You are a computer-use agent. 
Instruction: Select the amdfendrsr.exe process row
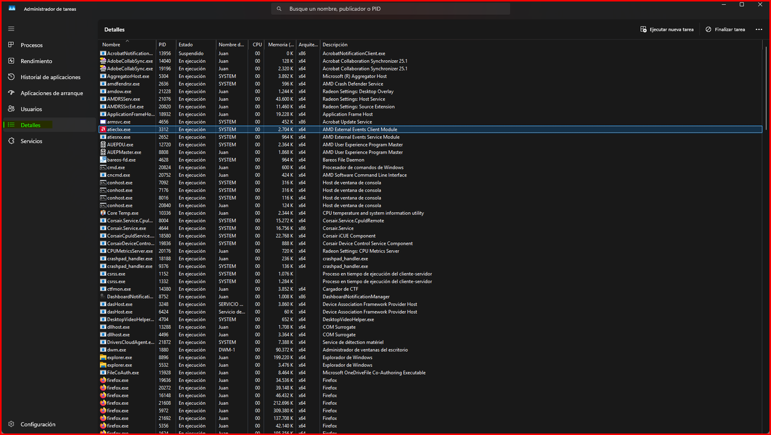click(430, 84)
